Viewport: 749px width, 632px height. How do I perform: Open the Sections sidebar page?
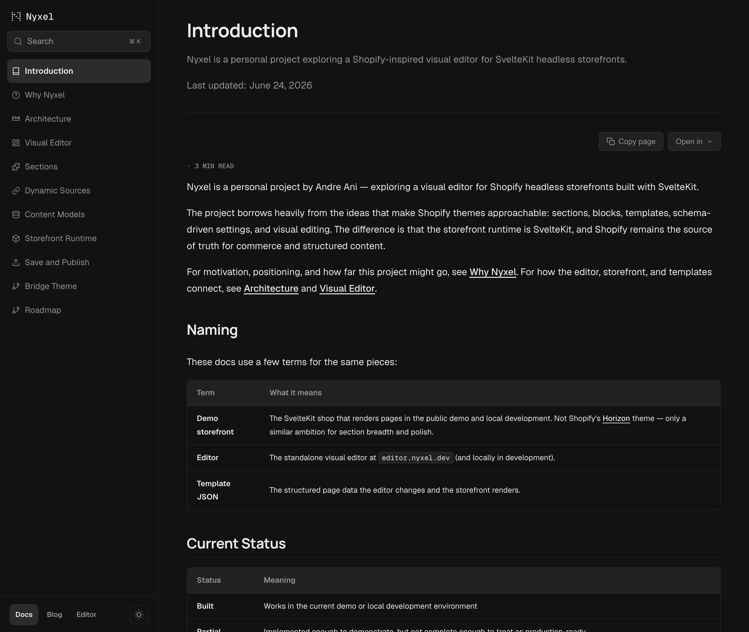tap(79, 166)
